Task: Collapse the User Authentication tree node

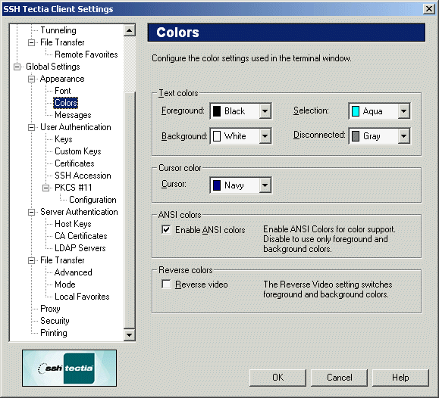Action: pos(31,127)
